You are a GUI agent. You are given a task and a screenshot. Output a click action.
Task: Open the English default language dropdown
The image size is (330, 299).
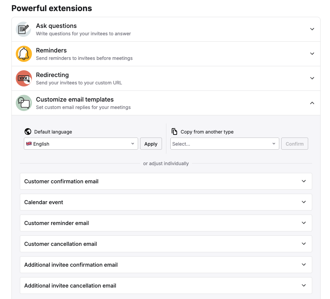(81, 144)
